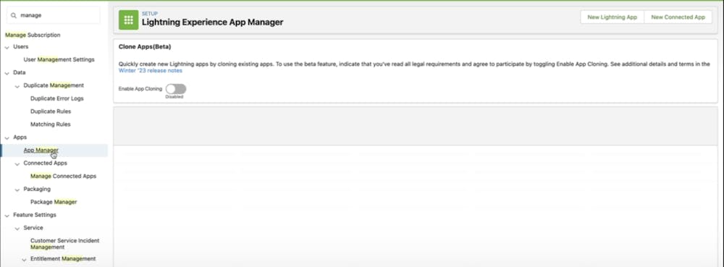
Task: Collapse the Duplicate Management chevron
Action: (17, 86)
